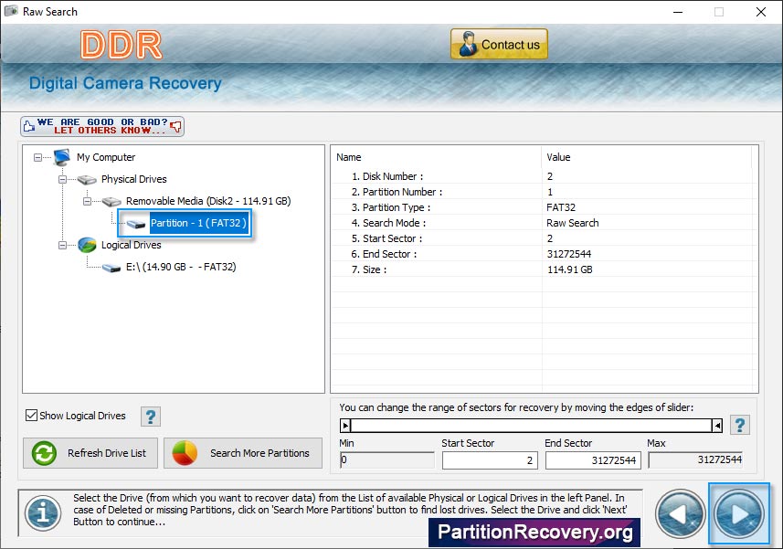Click the My Computer icon in tree
783x549 pixels.
(62, 157)
